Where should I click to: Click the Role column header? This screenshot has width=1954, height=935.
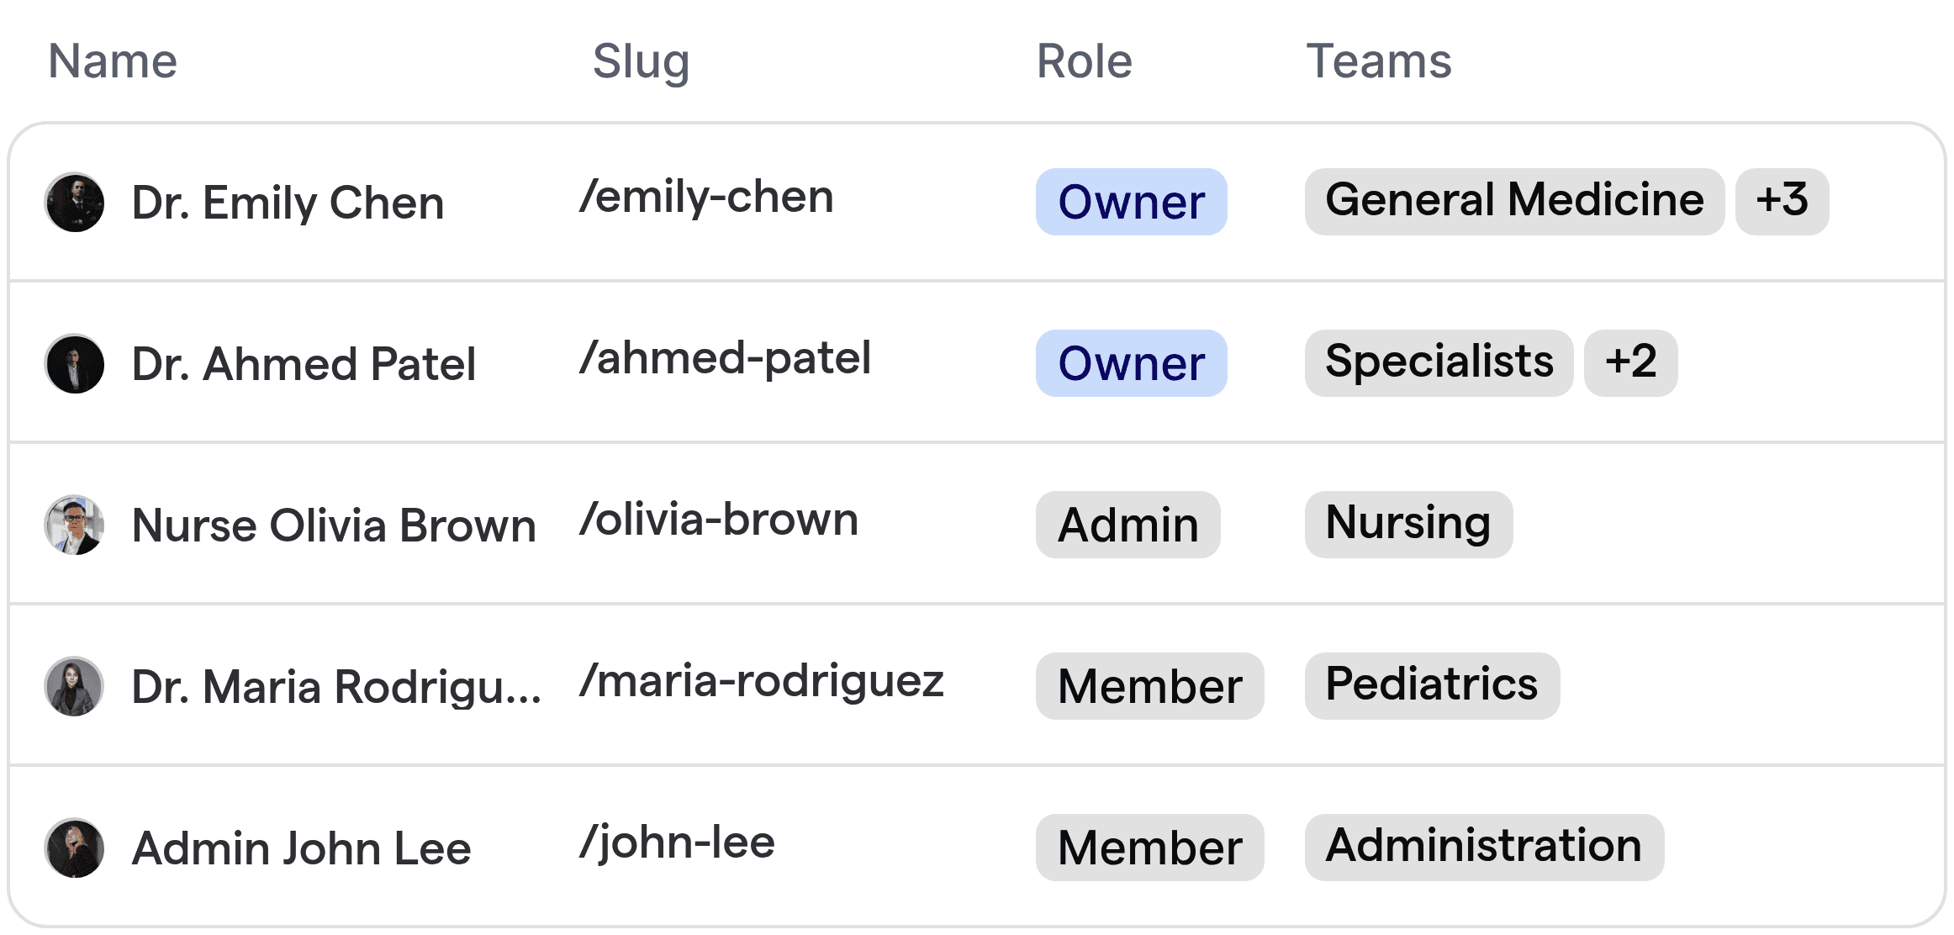(1084, 61)
